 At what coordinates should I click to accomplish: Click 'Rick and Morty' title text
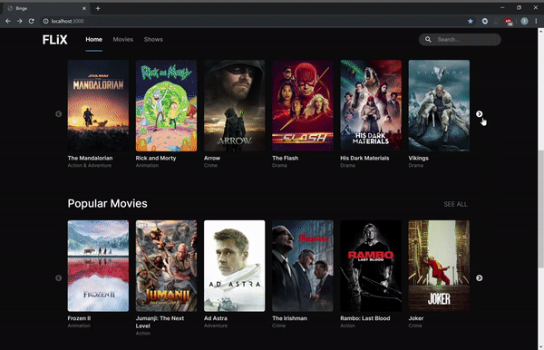156,158
